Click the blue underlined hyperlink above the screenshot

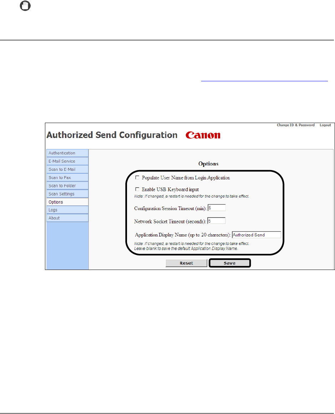click(264, 81)
